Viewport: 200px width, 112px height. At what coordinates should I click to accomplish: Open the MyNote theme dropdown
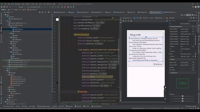[159, 18]
